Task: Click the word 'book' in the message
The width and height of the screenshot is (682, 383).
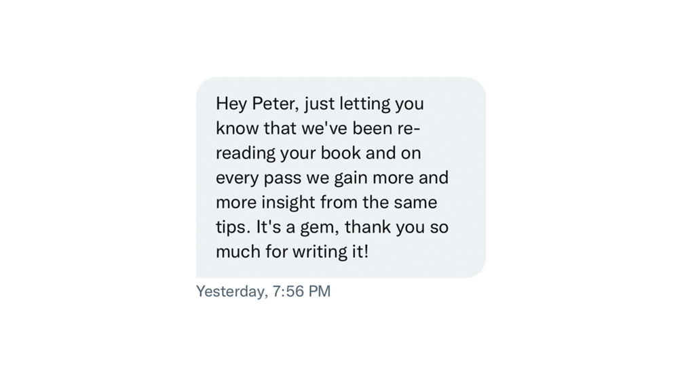Action: point(341,153)
